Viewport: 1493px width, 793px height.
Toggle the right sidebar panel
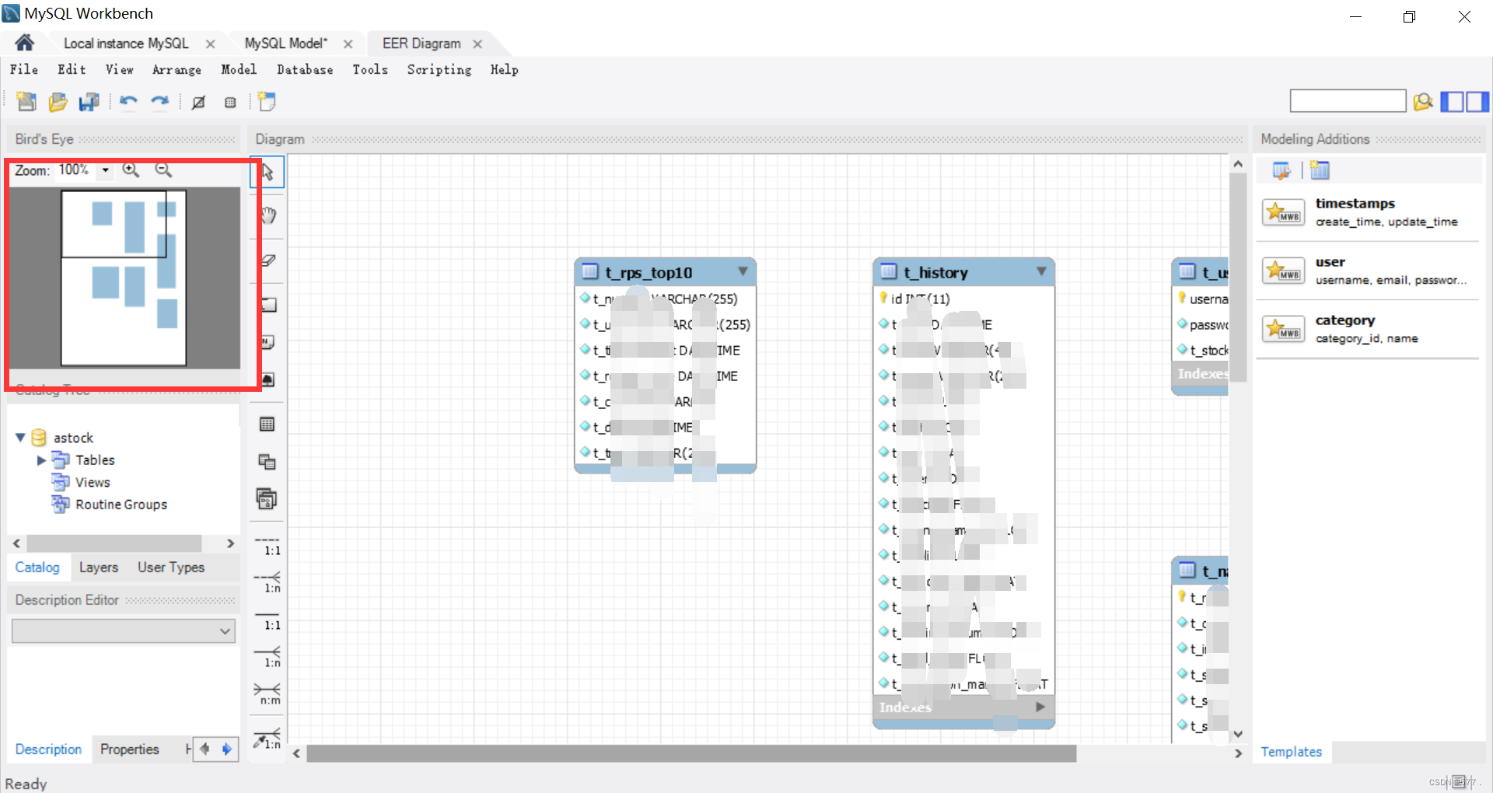(1477, 102)
